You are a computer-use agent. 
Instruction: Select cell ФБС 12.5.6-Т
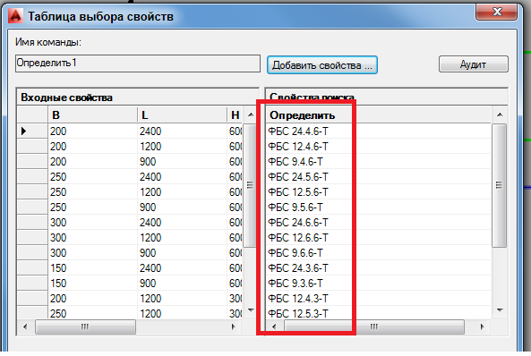point(378,192)
